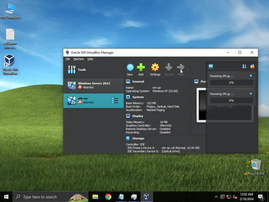The height and width of the screenshot is (202, 269).
Task: Click the 16 MB video memory value
Action: (164, 122)
